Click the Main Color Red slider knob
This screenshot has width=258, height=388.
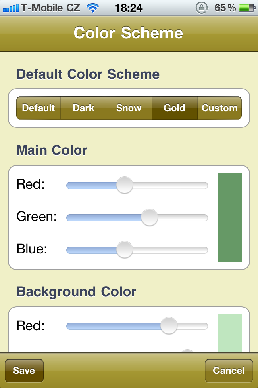coord(124,185)
